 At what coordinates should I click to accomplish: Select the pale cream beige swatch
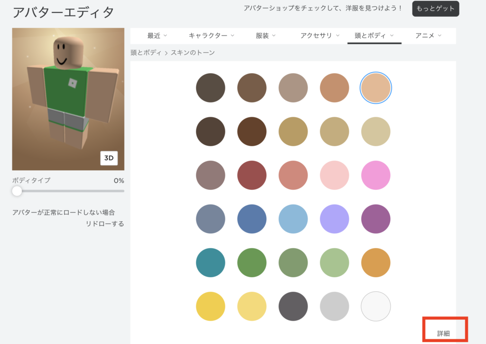376,131
